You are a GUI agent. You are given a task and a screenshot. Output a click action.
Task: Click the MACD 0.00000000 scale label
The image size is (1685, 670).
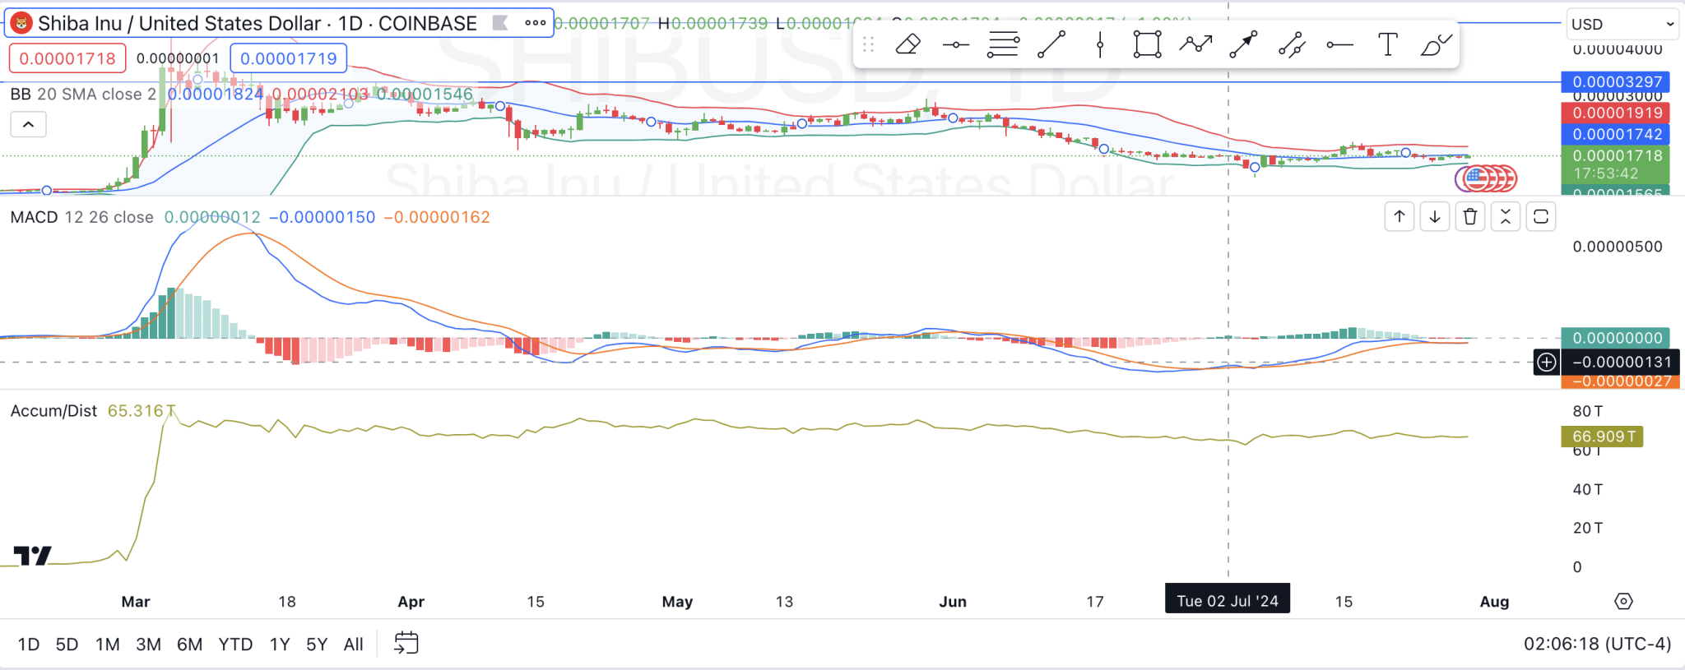tap(1615, 338)
